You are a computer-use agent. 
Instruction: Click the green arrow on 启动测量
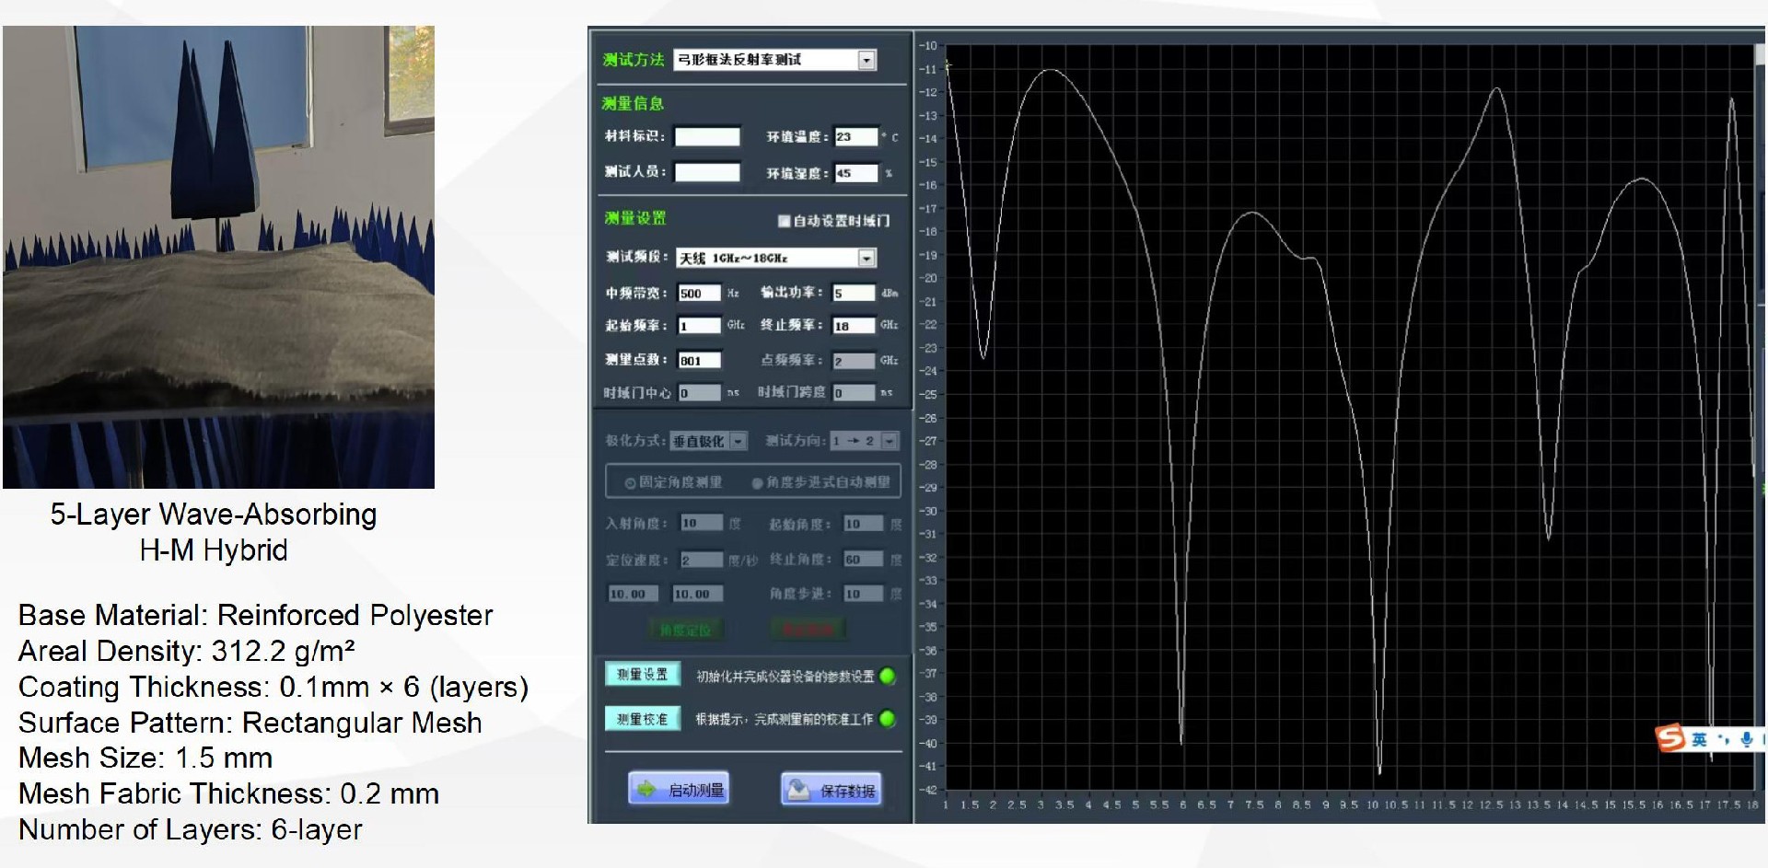[646, 789]
